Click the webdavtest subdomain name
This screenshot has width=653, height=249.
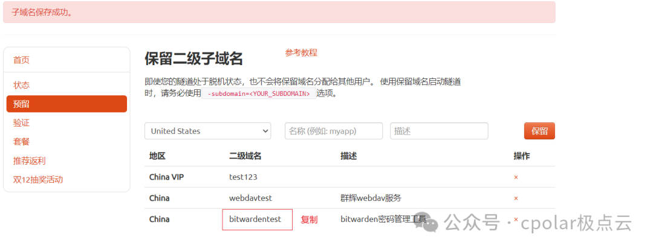pos(250,198)
